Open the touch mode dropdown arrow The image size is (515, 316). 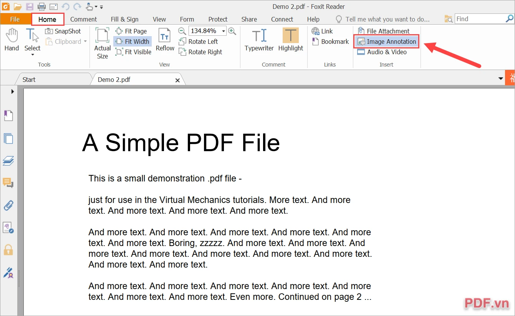click(96, 7)
